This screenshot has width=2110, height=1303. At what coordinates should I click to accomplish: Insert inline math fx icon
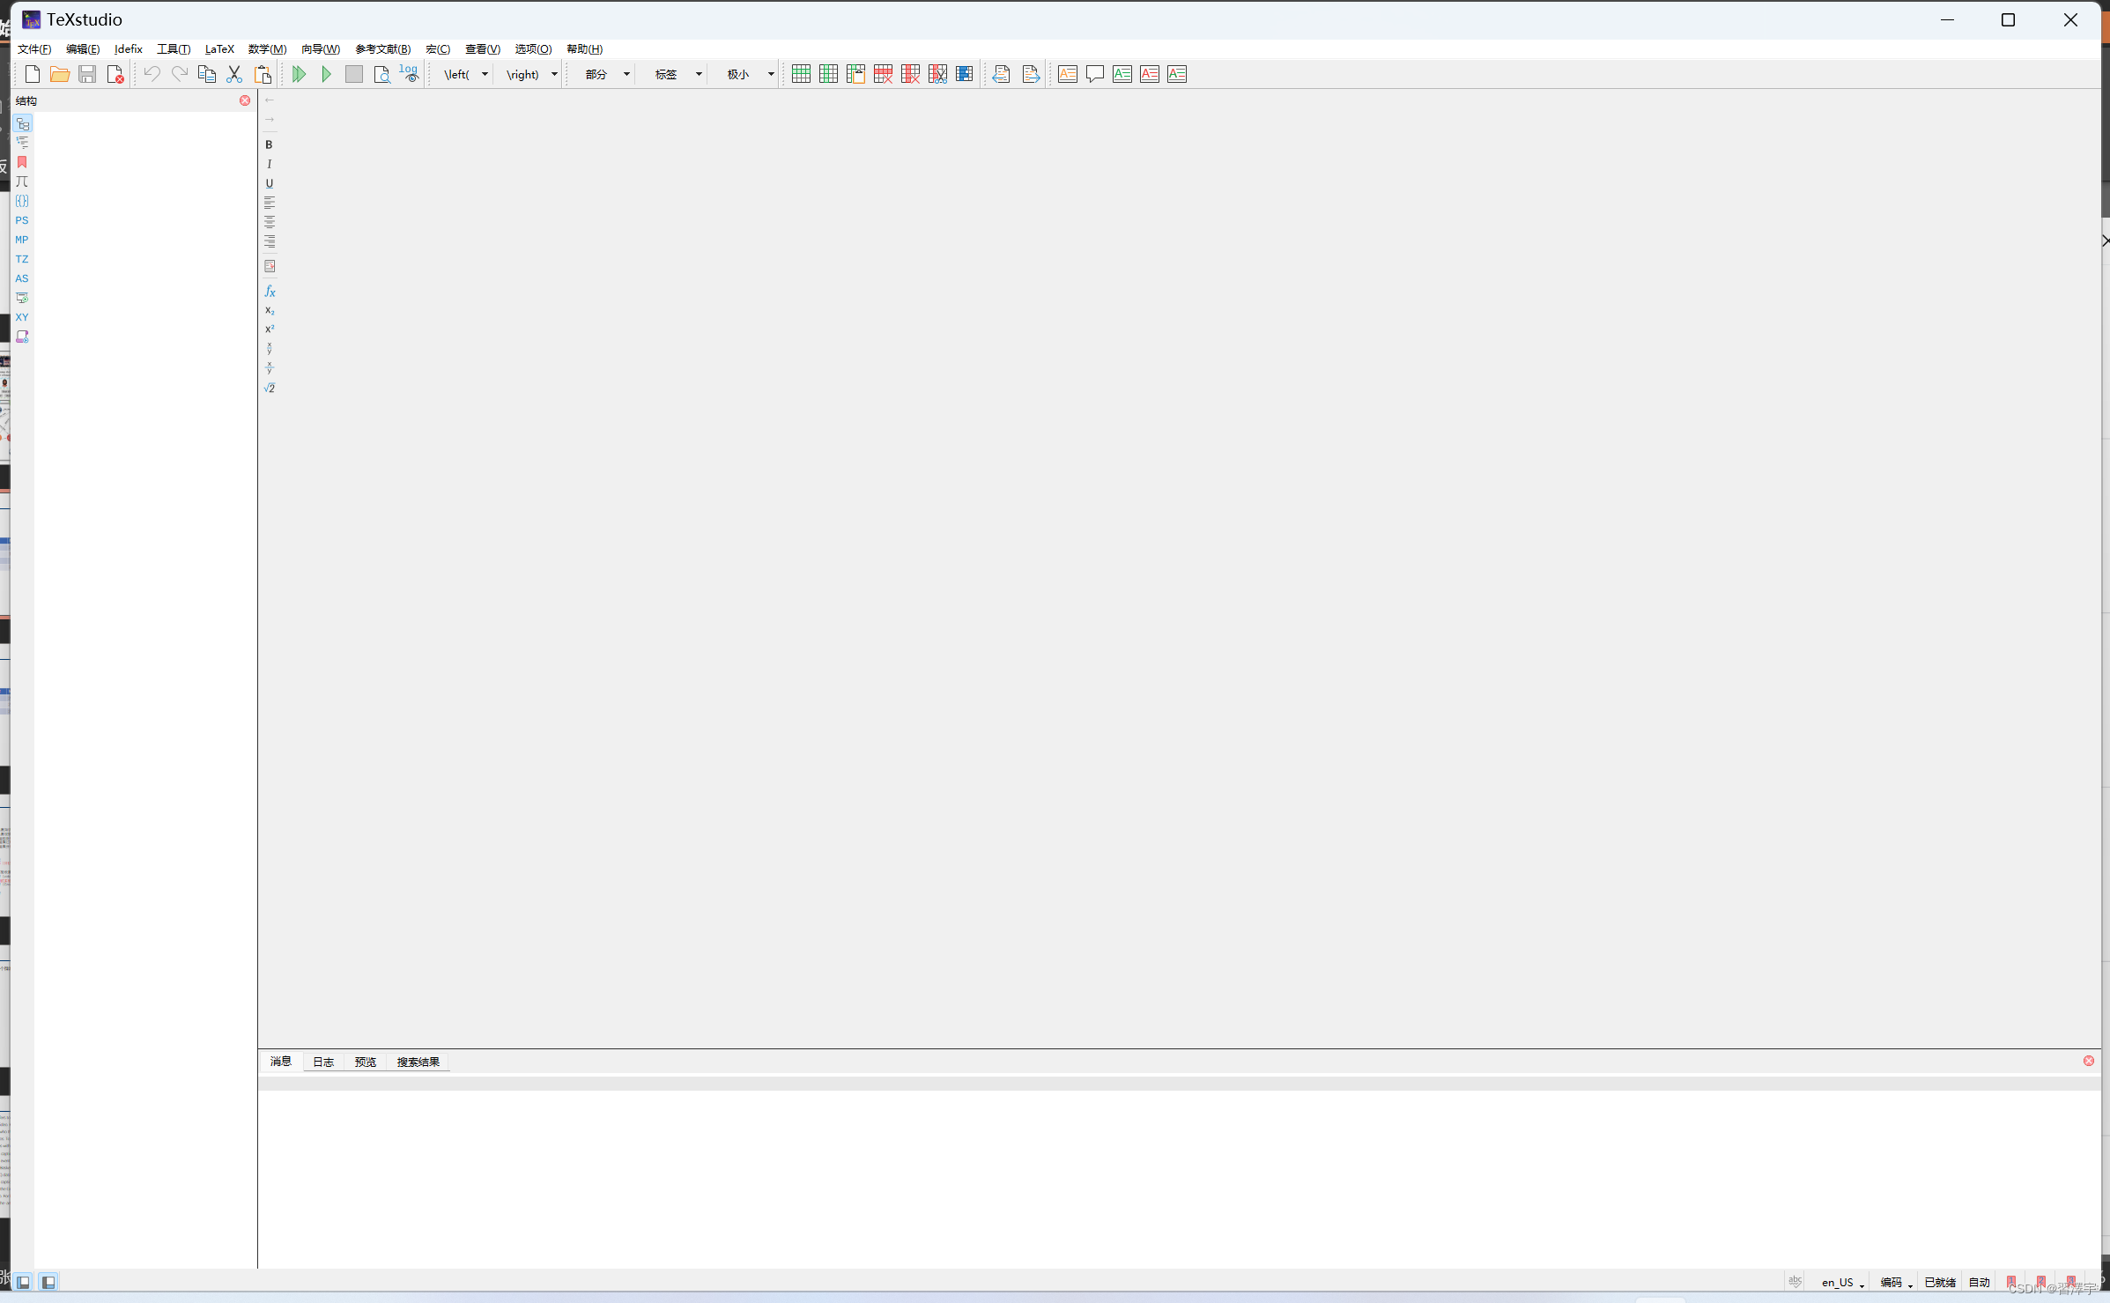coord(270,292)
